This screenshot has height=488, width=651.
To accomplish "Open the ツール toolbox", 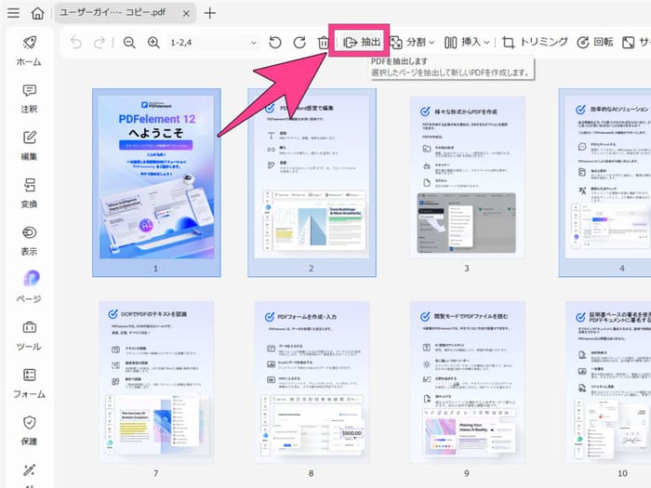I will pyautogui.click(x=29, y=336).
